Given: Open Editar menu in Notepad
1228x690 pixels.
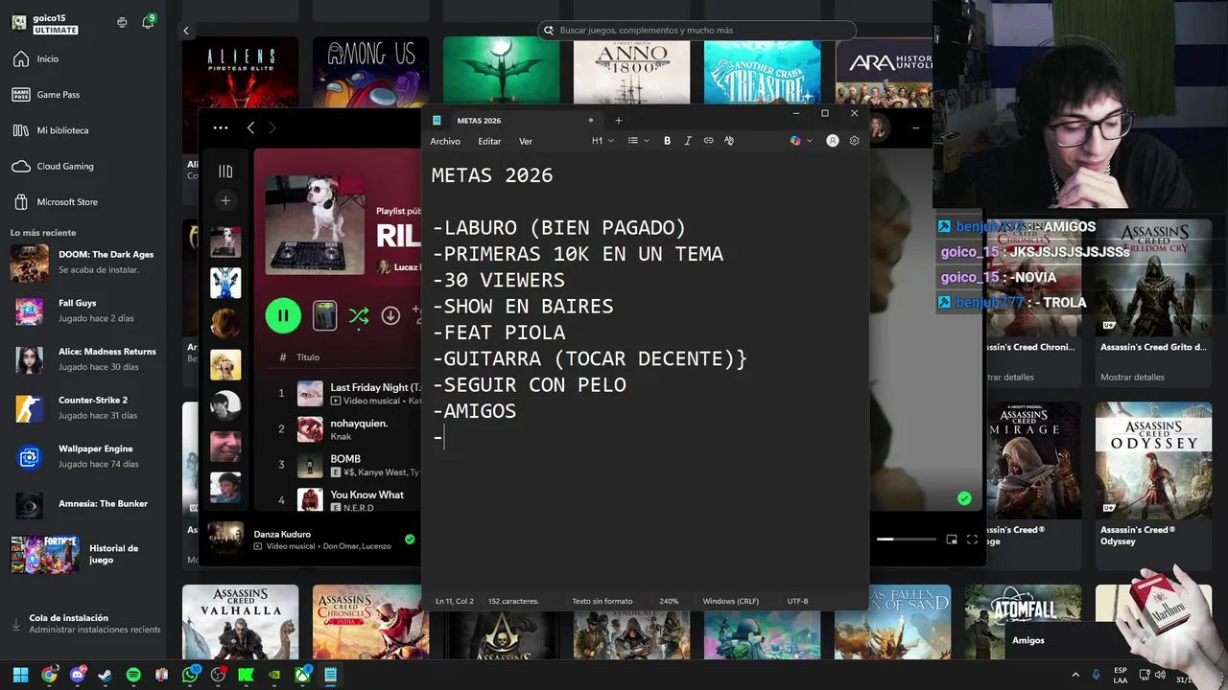Looking at the screenshot, I should tap(489, 141).
